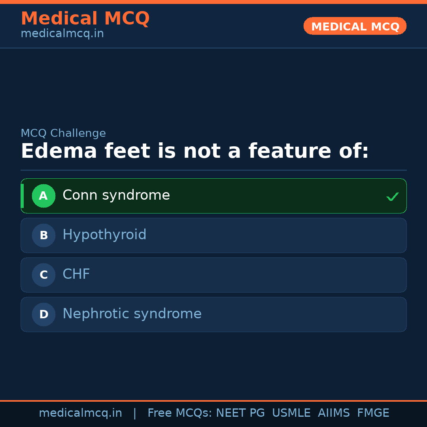Screen dimensions: 427x427
Task: Click the MCQ Challenge label
Action: pyautogui.click(x=63, y=134)
